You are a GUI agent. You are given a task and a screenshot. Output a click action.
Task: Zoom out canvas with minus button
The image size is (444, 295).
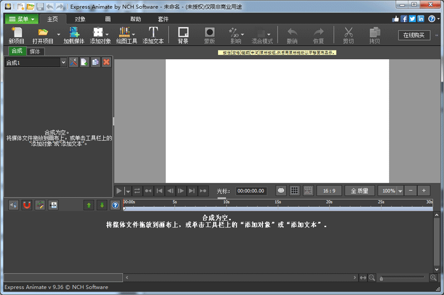pos(411,191)
